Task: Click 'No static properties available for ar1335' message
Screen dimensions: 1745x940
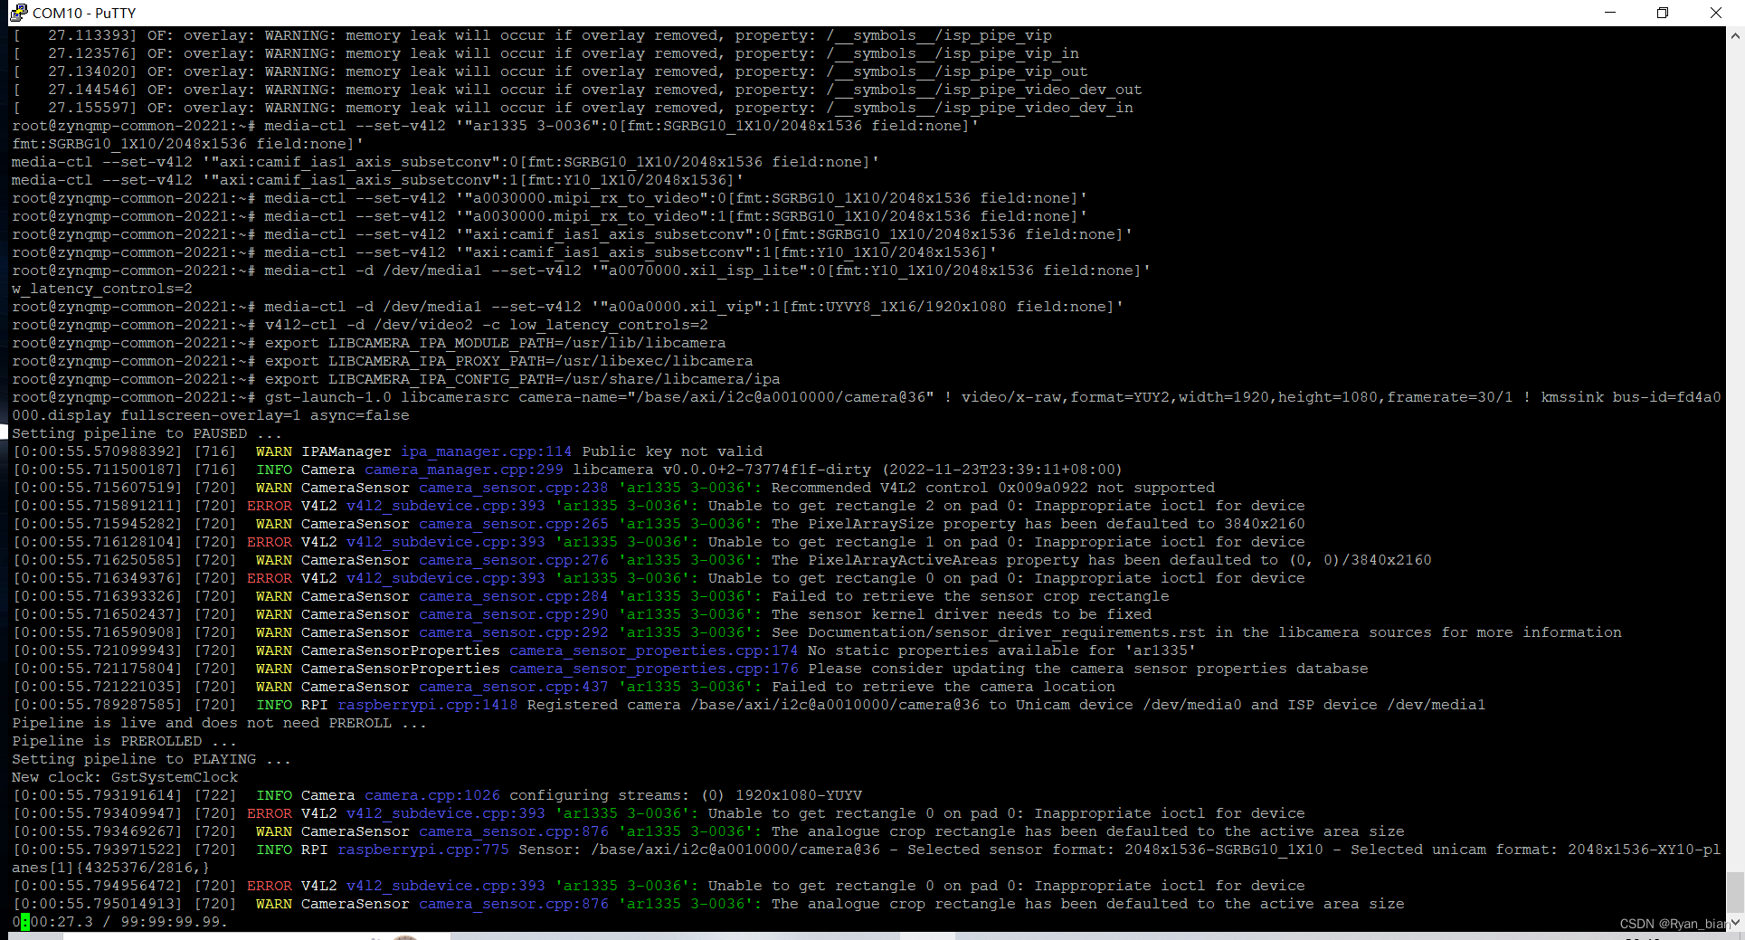Action: coord(1002,650)
